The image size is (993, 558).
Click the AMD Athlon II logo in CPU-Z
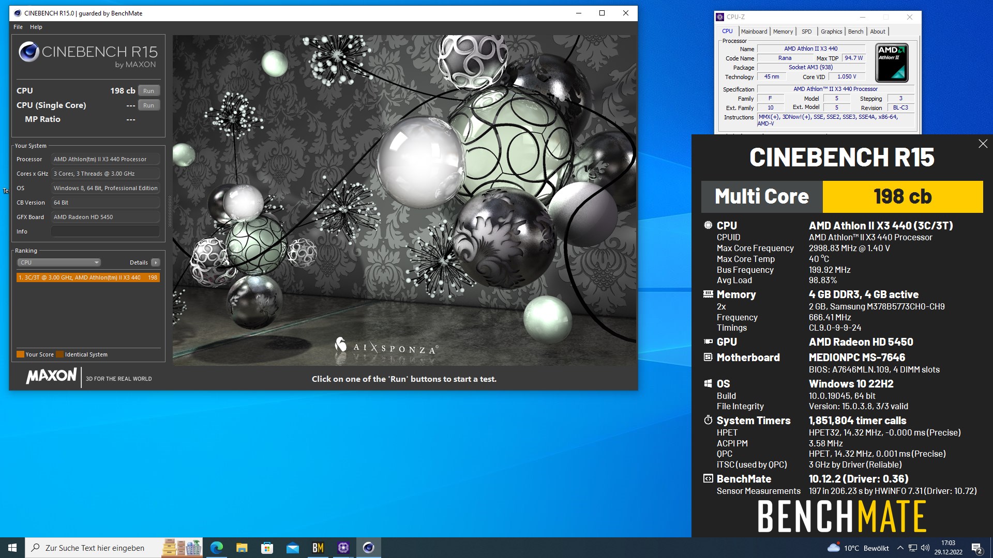[x=892, y=63]
